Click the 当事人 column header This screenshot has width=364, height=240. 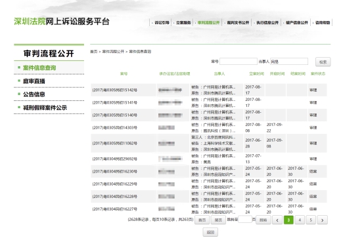(219, 73)
